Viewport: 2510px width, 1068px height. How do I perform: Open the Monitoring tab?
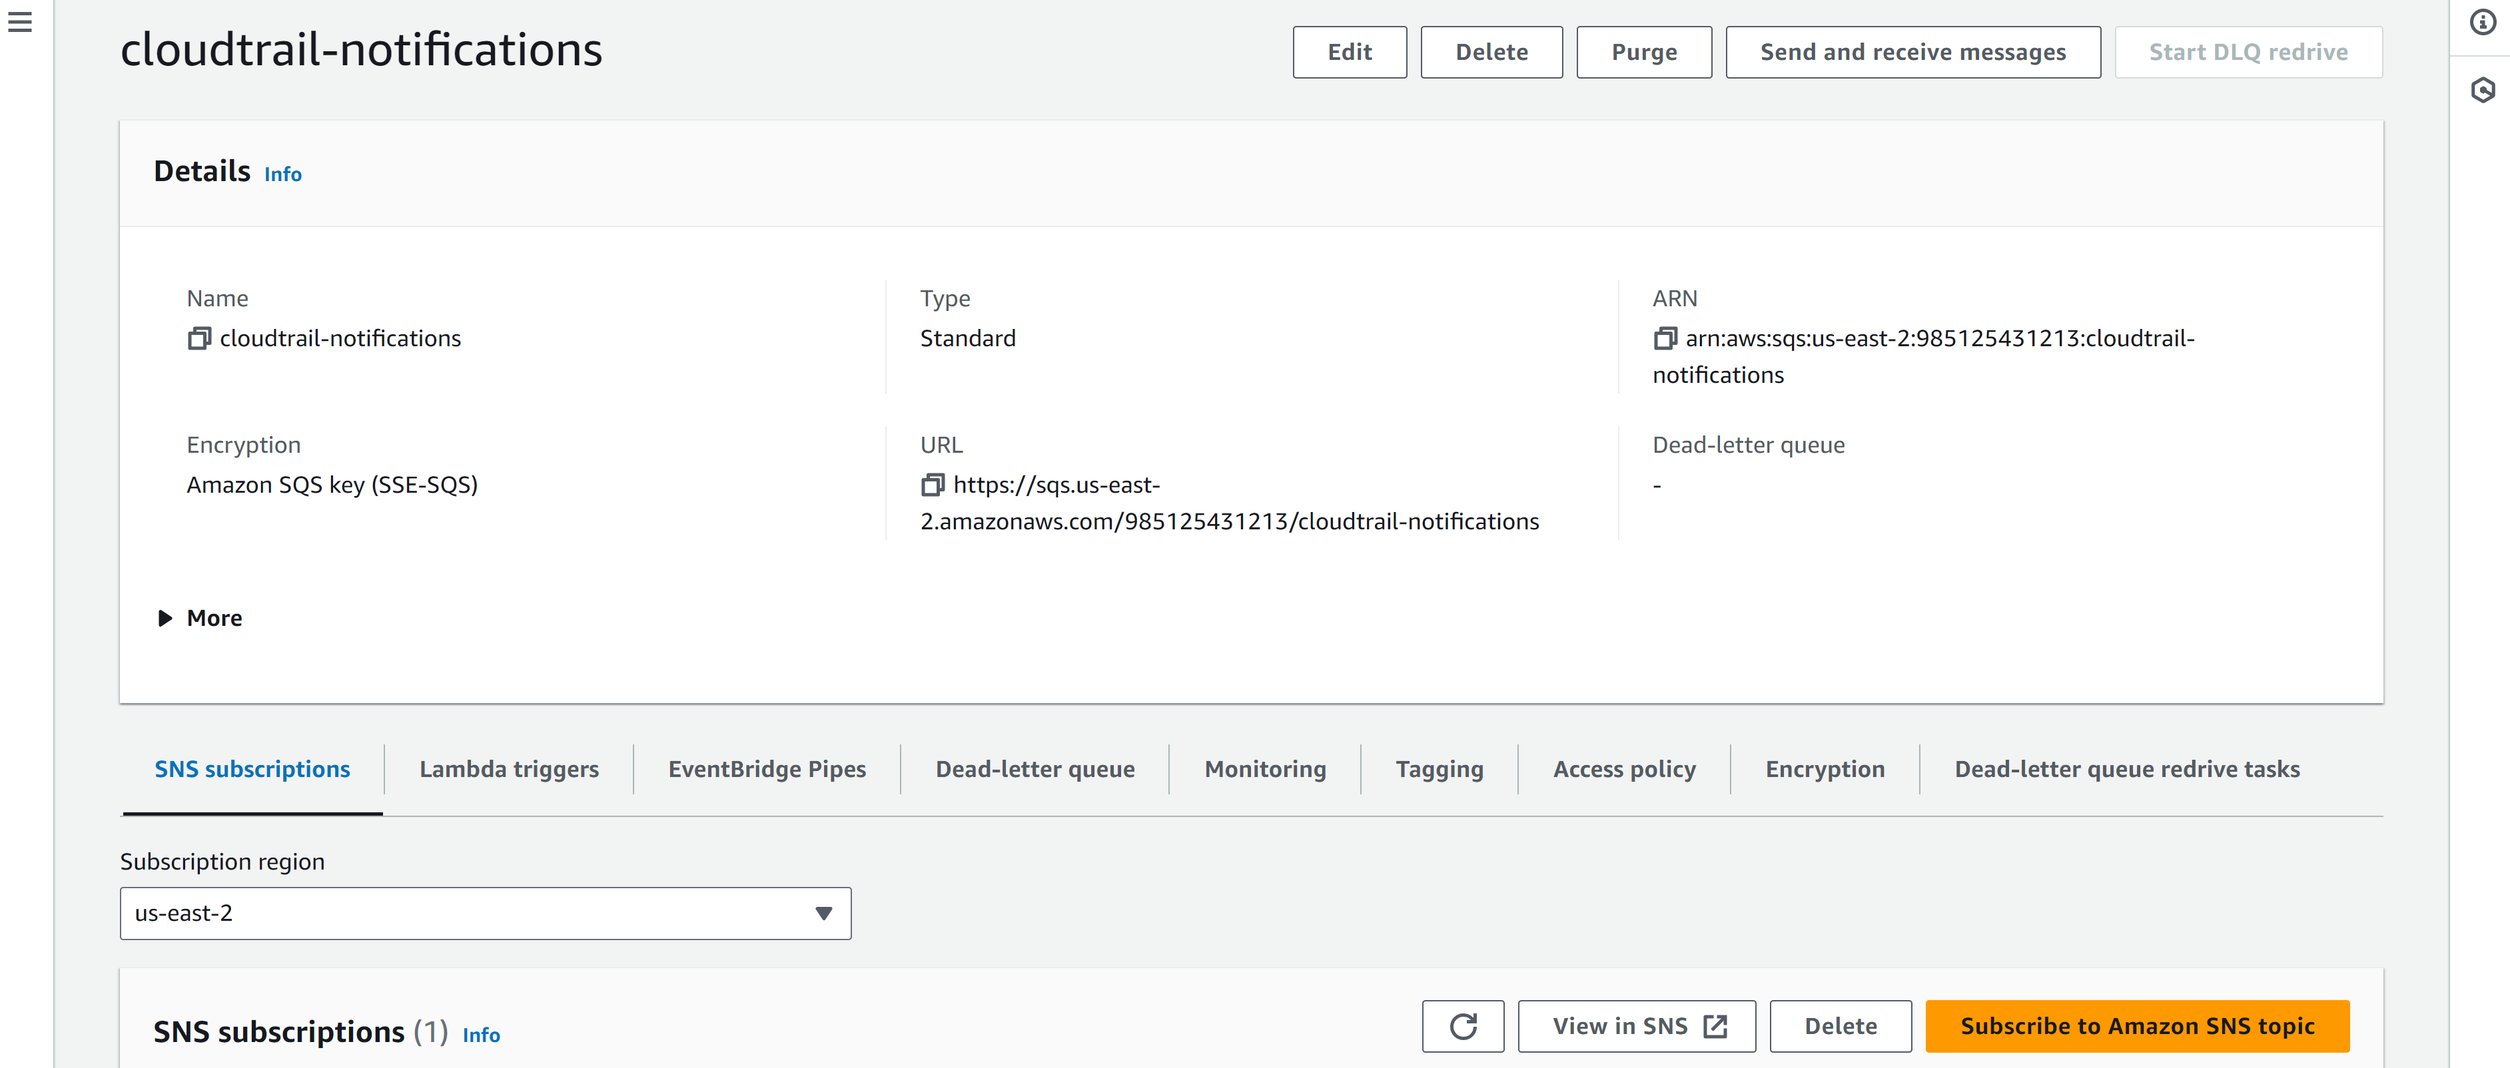point(1264,768)
